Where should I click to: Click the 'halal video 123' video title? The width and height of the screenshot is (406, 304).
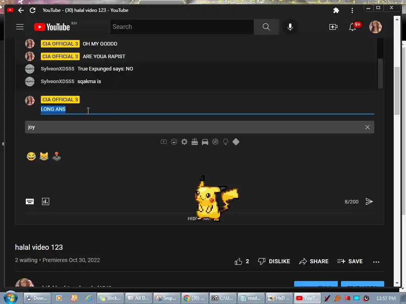(39, 247)
